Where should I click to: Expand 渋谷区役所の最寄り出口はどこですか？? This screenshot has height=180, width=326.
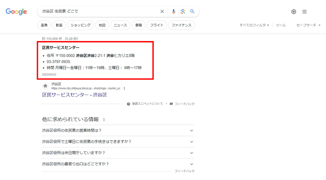tap(118, 164)
